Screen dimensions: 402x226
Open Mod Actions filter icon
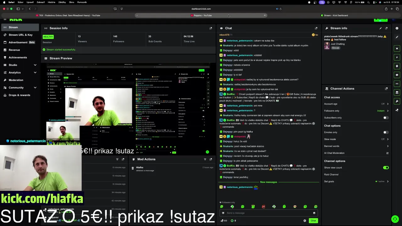tap(205, 159)
